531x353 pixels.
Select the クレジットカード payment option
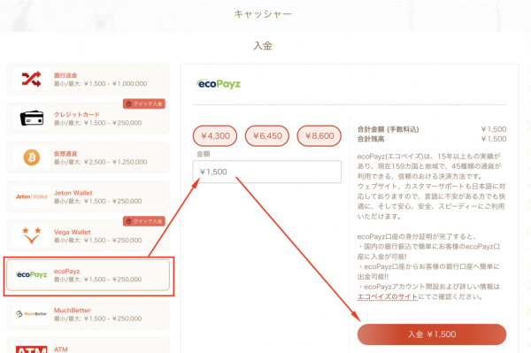click(88, 119)
